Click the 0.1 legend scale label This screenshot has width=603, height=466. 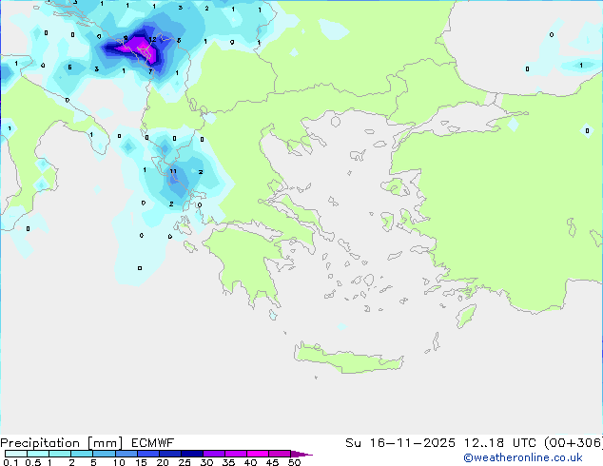coord(10,462)
